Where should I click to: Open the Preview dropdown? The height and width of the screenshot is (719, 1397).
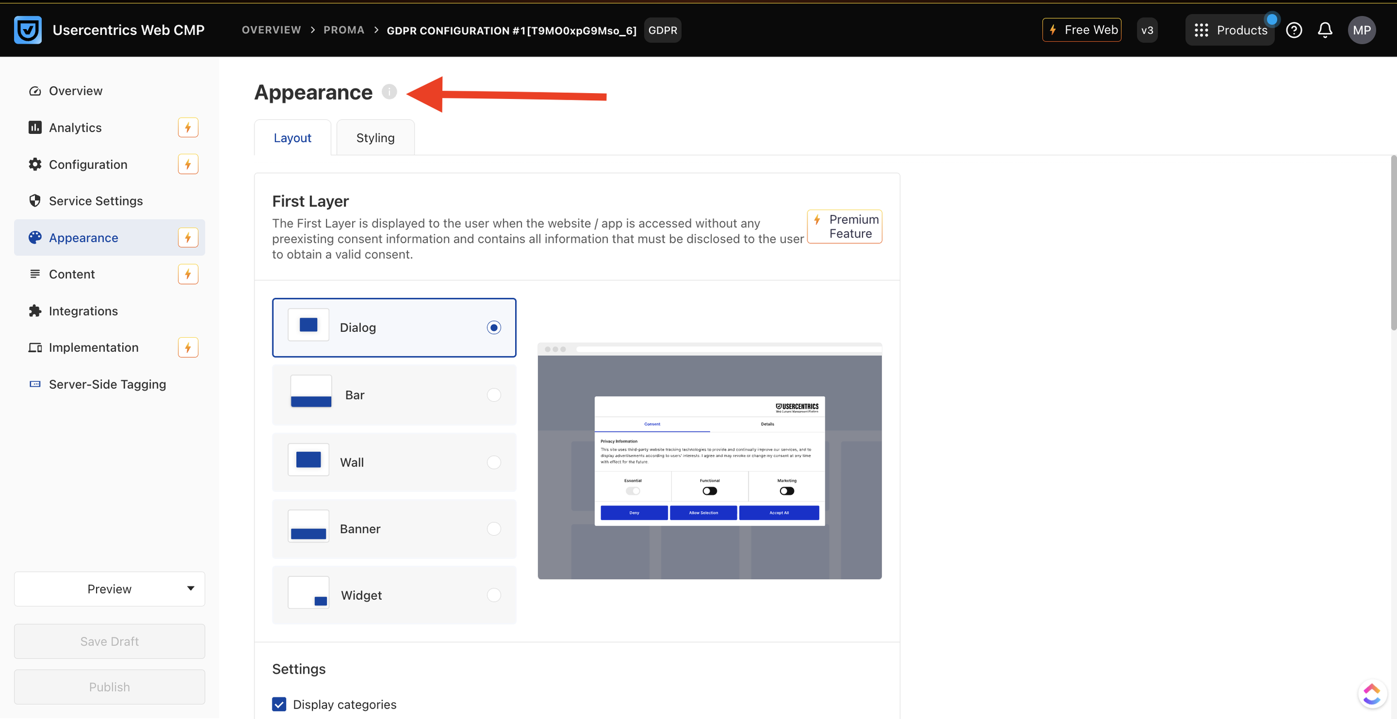109,589
